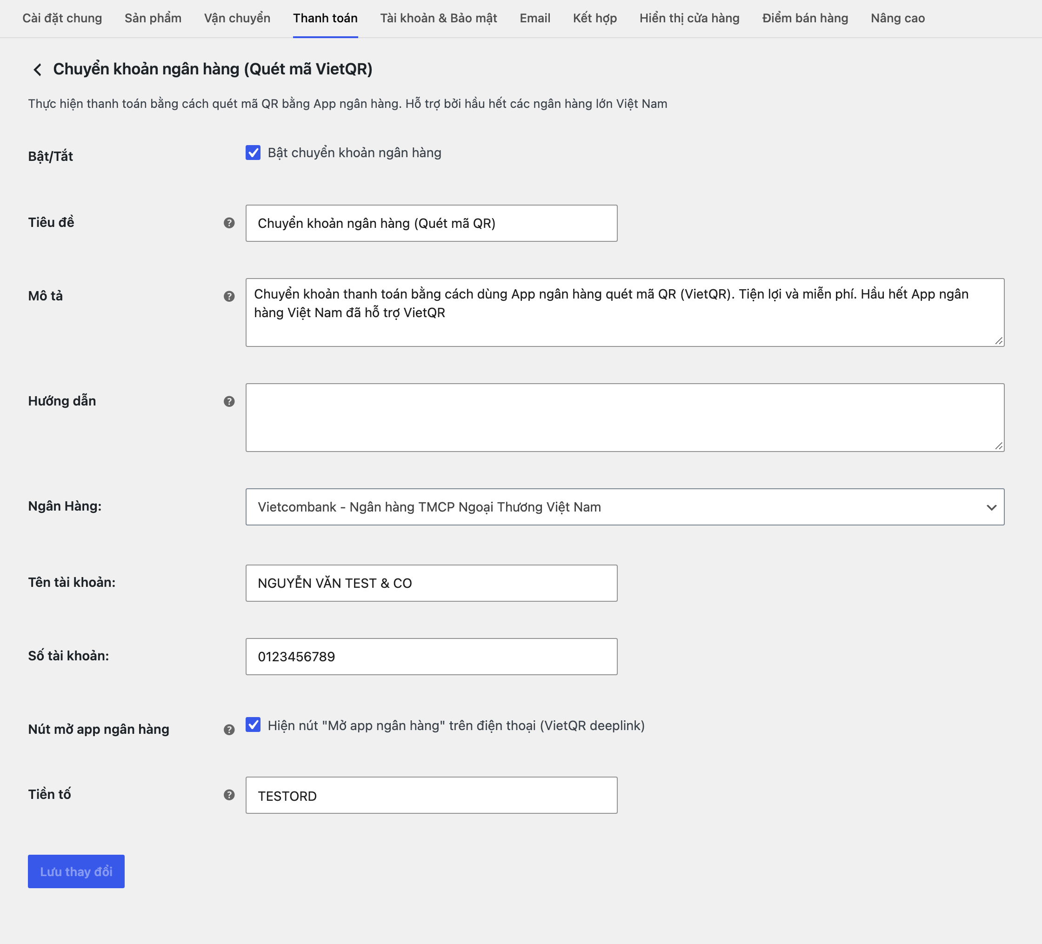
Task: Open Tài khoản & Bảo mật tab
Action: 438,18
